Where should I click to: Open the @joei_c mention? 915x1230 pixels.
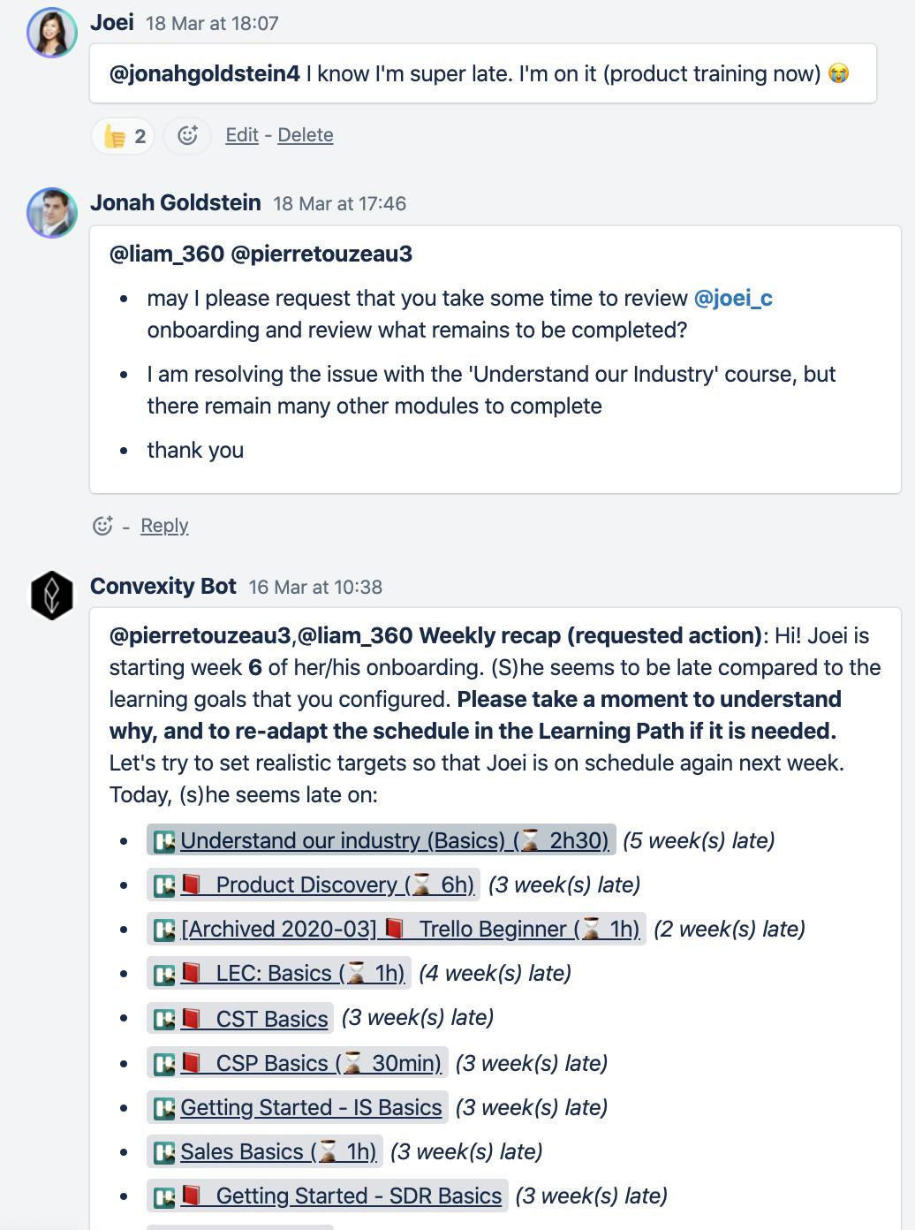[733, 298]
